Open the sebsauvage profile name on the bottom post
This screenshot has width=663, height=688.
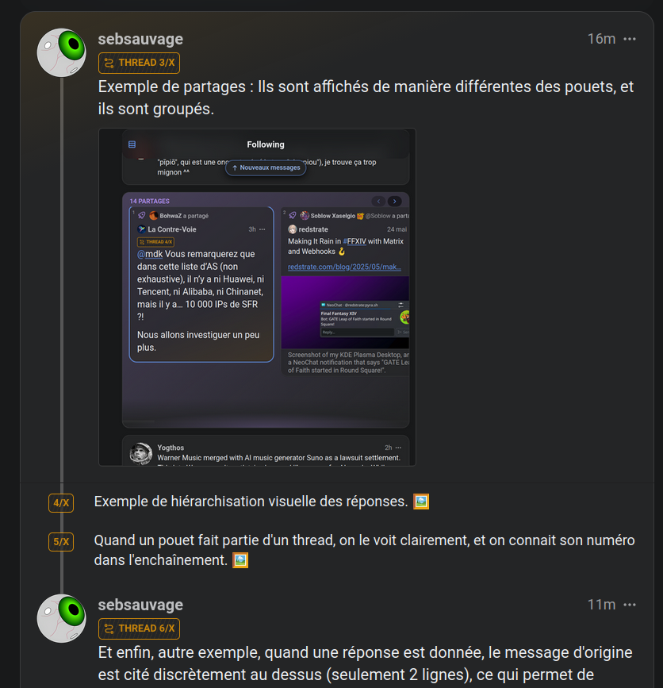[x=140, y=605]
